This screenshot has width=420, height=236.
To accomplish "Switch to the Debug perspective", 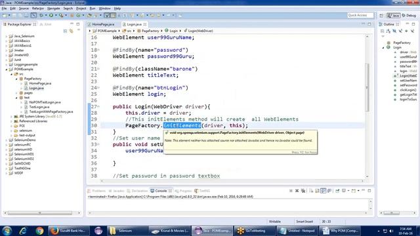I will [x=409, y=16].
